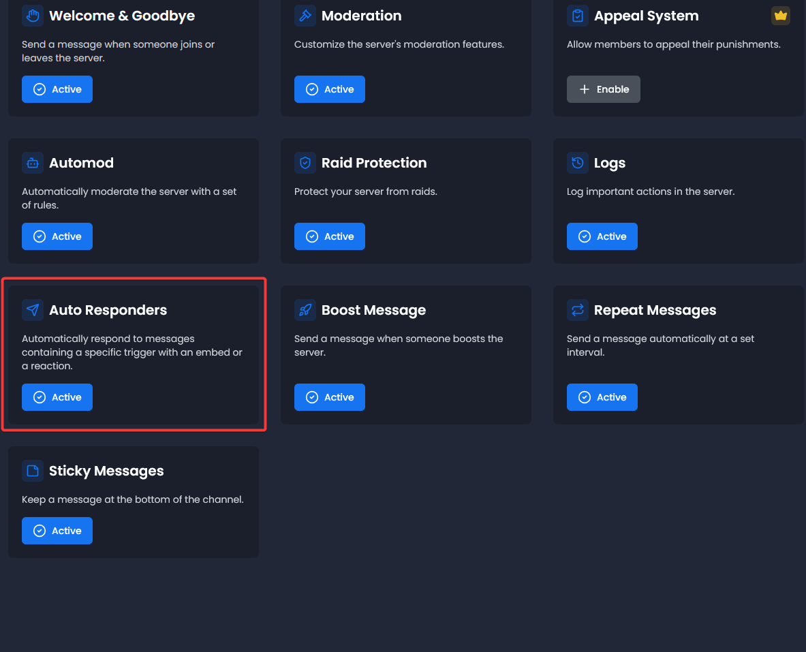Open the Boost Message title
This screenshot has height=652, width=806.
(373, 310)
